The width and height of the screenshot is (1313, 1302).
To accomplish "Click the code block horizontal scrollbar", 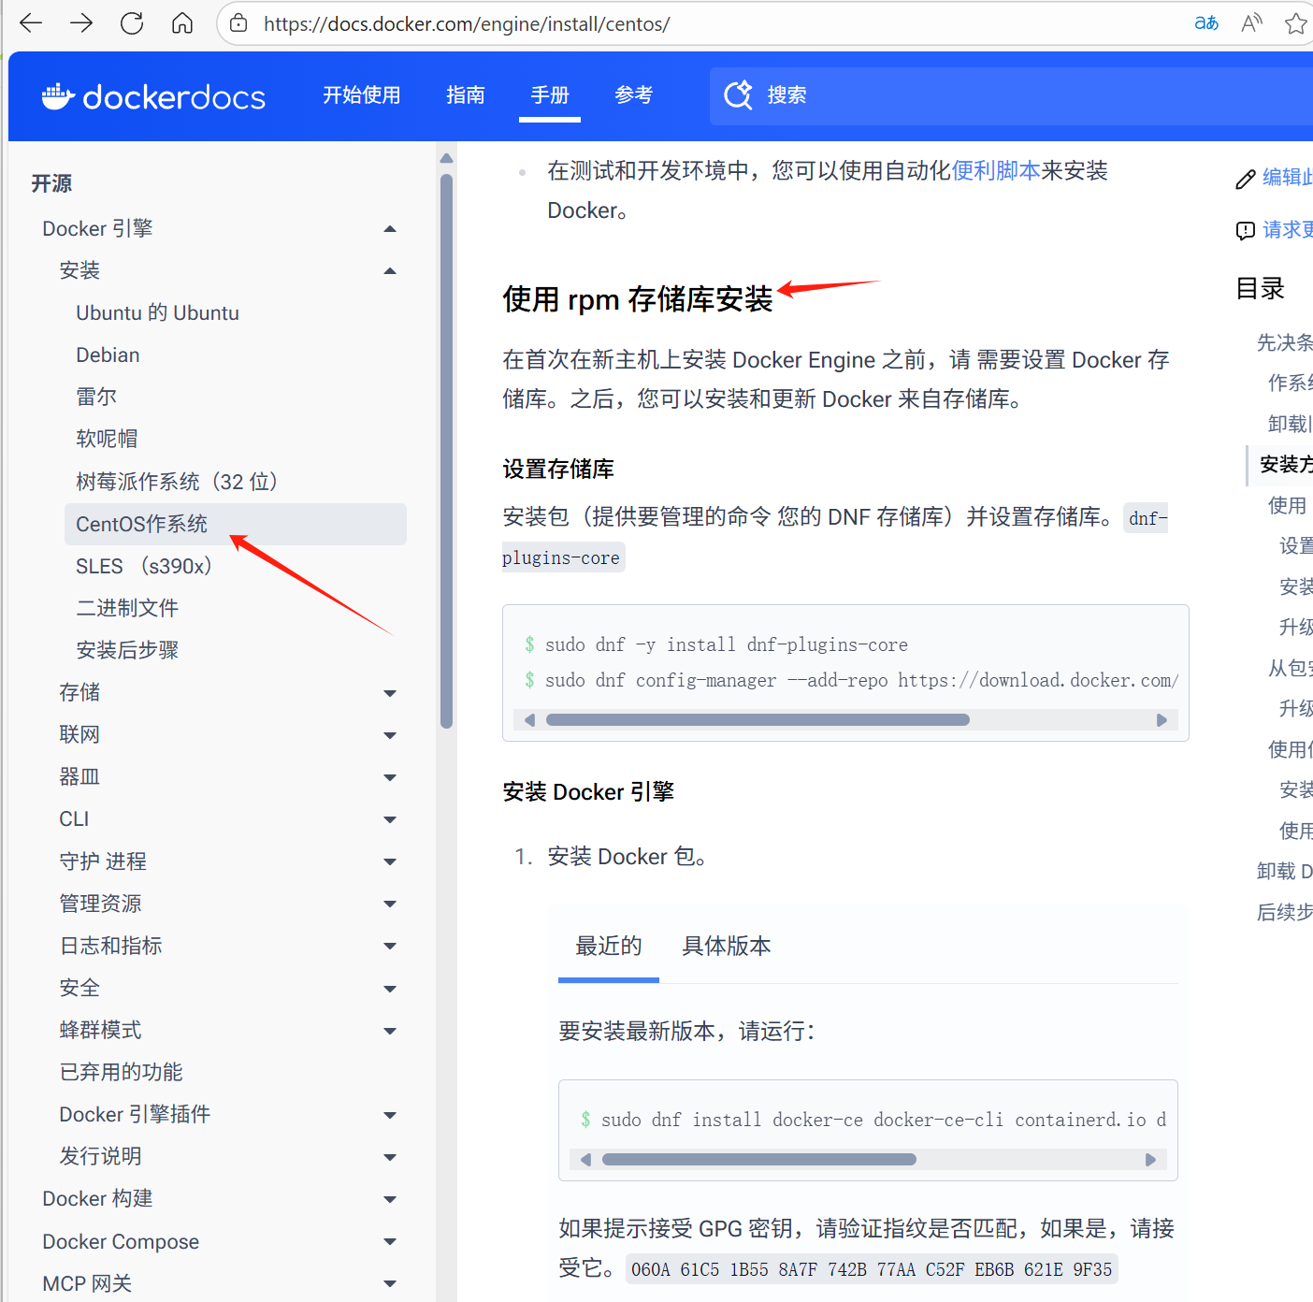I will [757, 719].
